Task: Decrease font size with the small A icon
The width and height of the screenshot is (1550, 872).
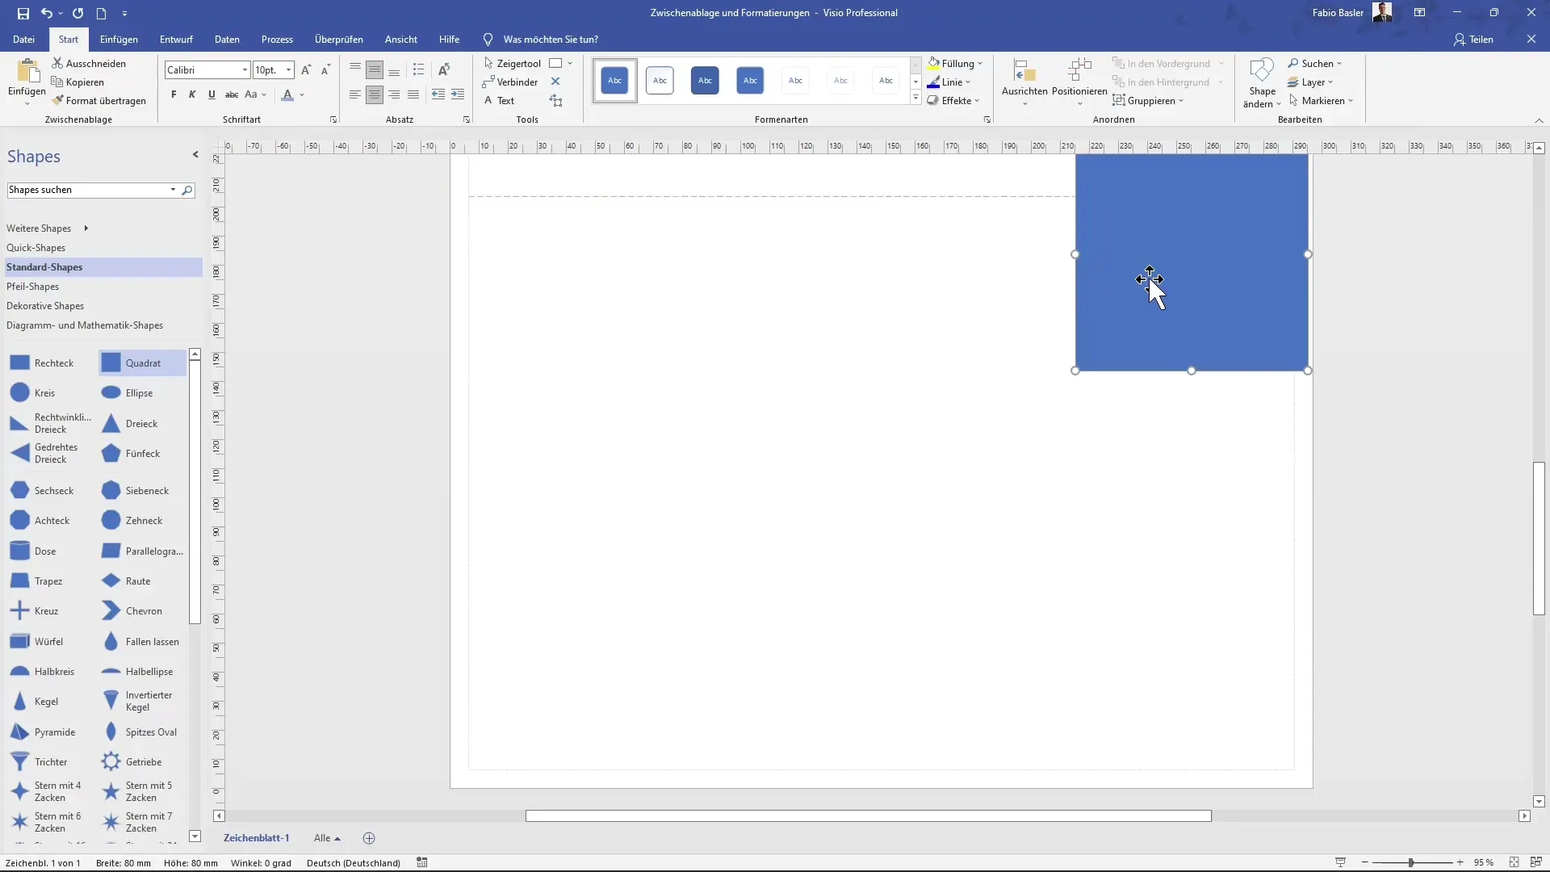Action: point(325,70)
